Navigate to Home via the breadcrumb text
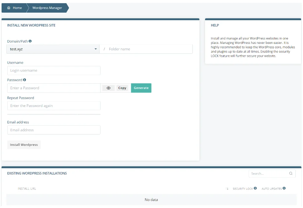303x208 pixels. coord(17,8)
